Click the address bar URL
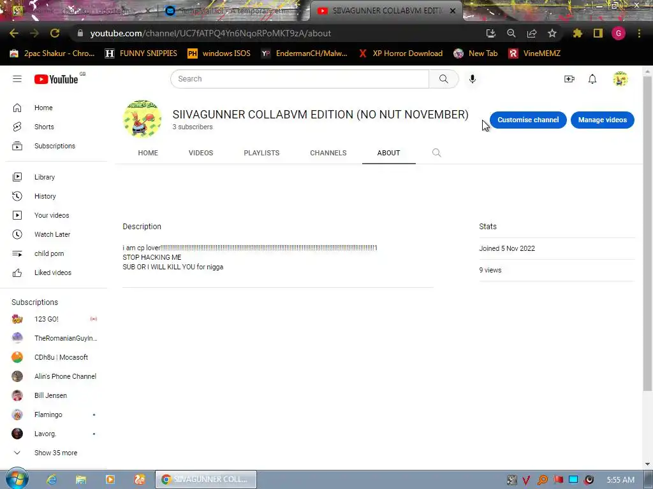 [x=210, y=33]
